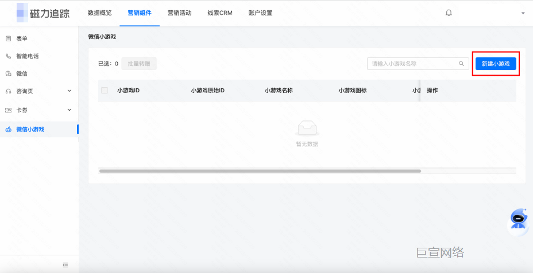
Task: Open 账户设置 tab
Action: coord(260,13)
